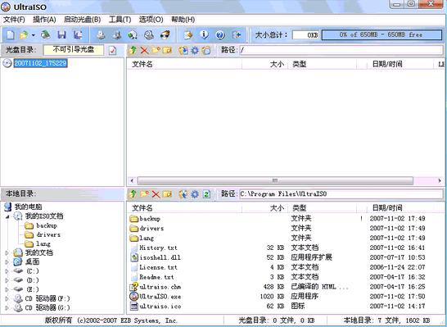Click the green up-arrow in the local directory toolbar
This screenshot has width=447, height=327.
133,194
